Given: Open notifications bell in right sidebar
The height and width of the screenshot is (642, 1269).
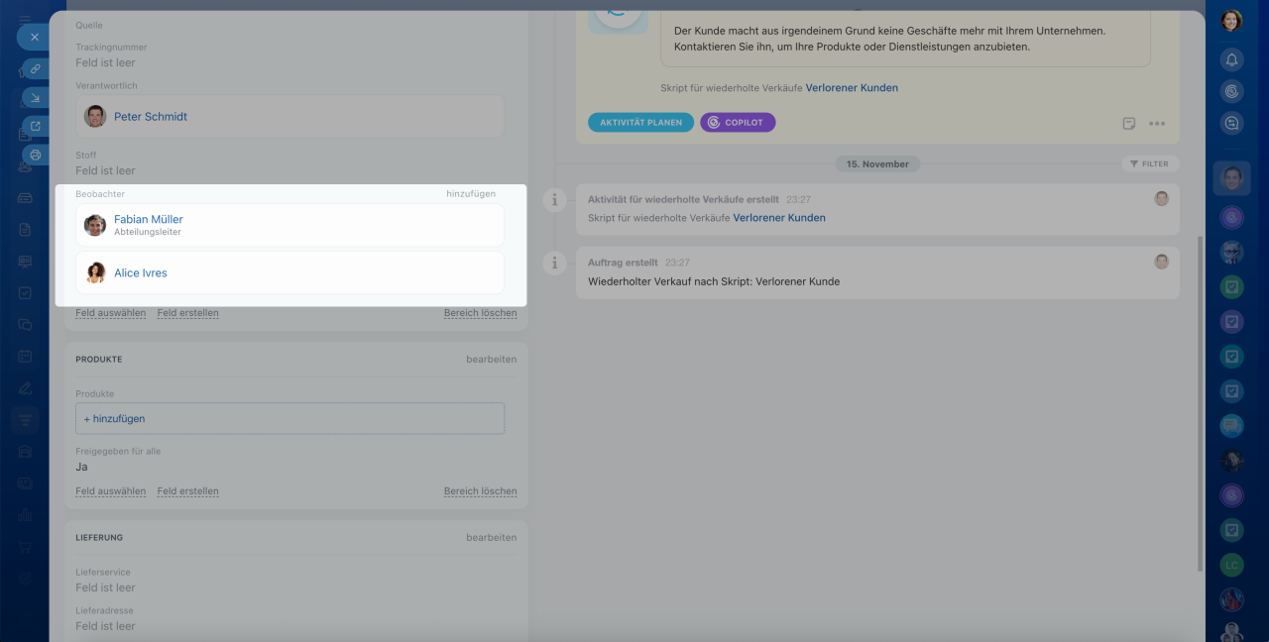Looking at the screenshot, I should tap(1231, 59).
